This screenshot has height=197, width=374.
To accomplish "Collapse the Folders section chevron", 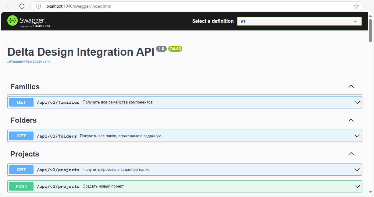I will point(351,120).
